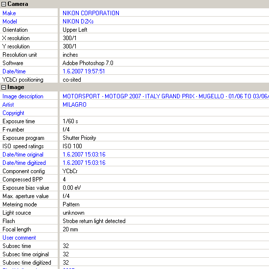269x269 pixels.
Task: Click the 'inches' value
Action: pyautogui.click(x=70, y=55)
